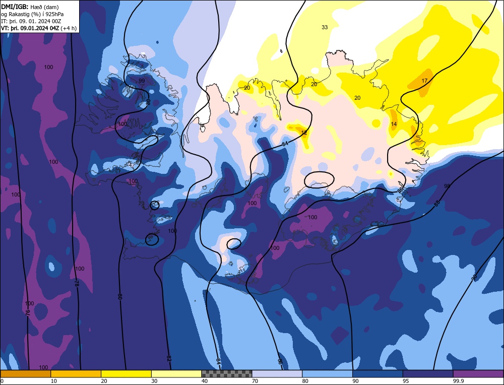Click the 'VT: þri. 09.01.2024 04Z' valid time
The height and width of the screenshot is (385, 504).
tap(30, 28)
